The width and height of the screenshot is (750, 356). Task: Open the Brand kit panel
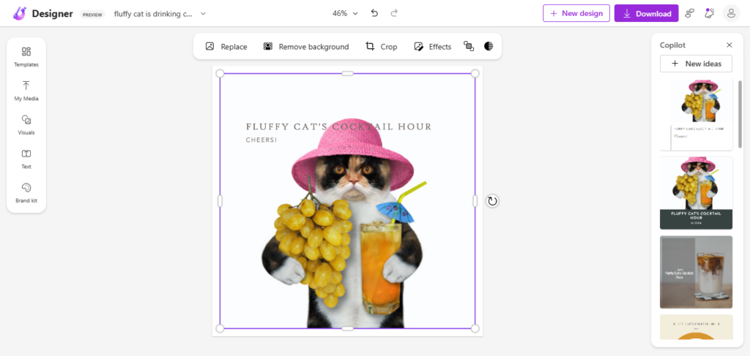(26, 192)
